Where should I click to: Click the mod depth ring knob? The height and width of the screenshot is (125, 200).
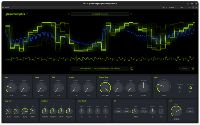pyautogui.click(x=106, y=111)
